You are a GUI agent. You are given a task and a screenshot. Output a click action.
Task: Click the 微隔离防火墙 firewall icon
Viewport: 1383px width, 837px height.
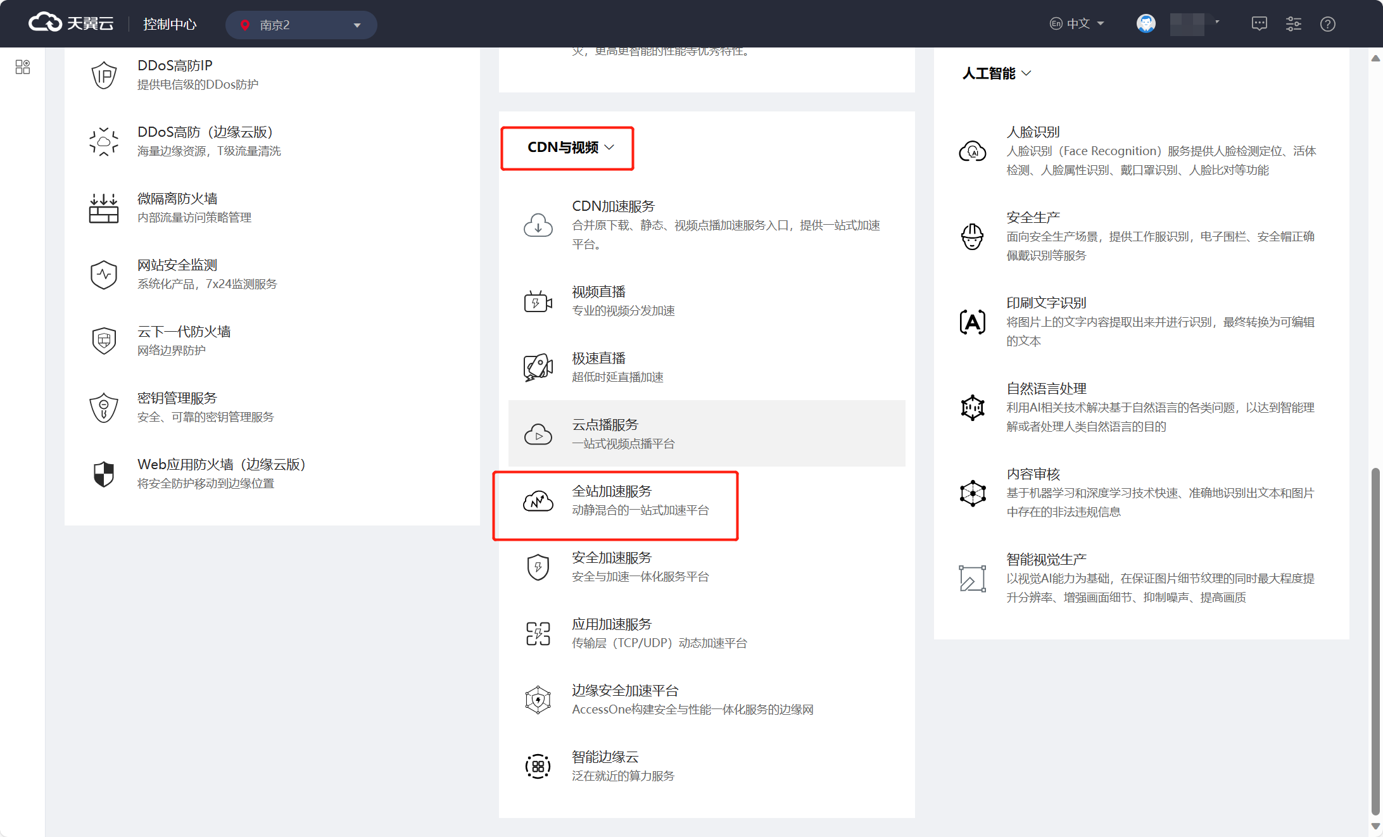tap(104, 208)
